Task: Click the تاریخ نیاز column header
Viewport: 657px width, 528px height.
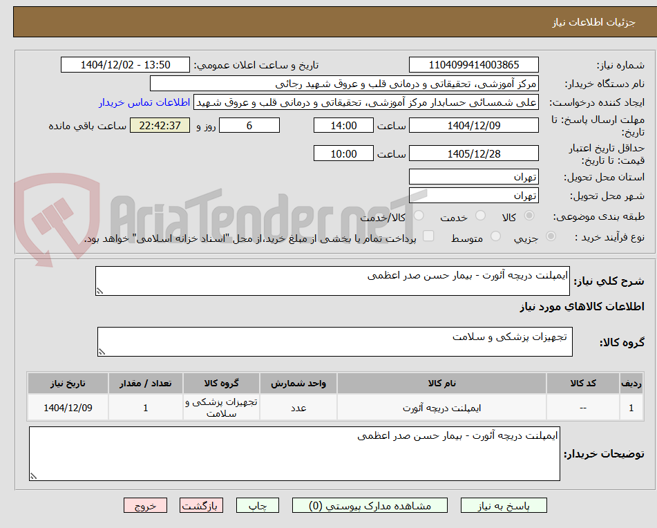Action: click(68, 384)
